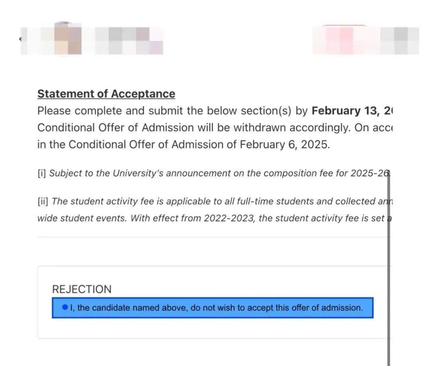Screen dimensions: 430x366
Task: Click the blurred profile avatar in header
Action: (67, 41)
